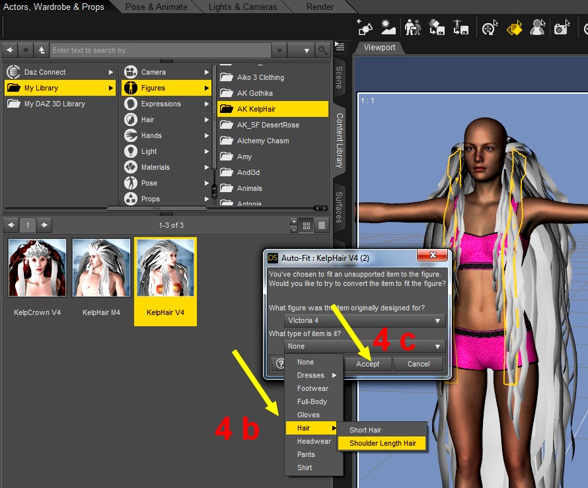Choose Short Hair from the Hair submenu
The width and height of the screenshot is (588, 488).
(382, 430)
